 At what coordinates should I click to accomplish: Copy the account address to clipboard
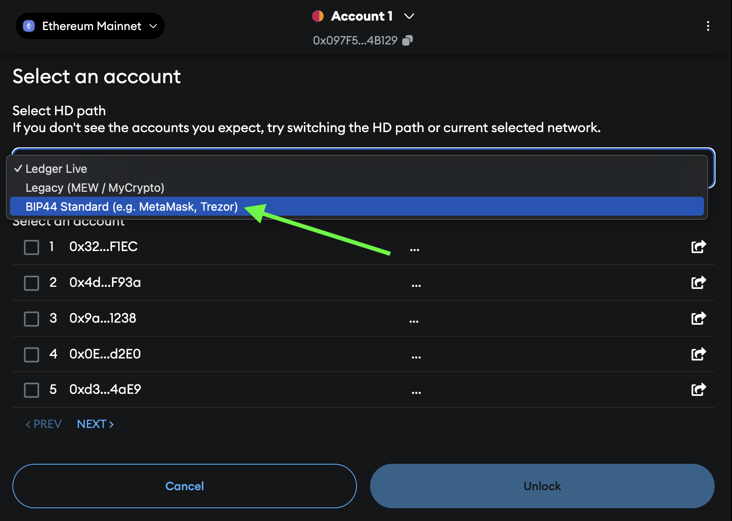point(407,40)
